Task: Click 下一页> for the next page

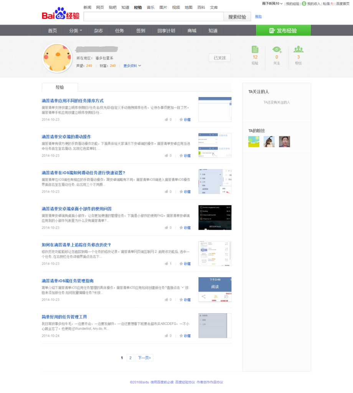Action: tap(144, 358)
